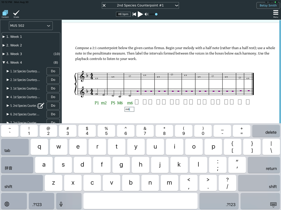Tap the letter p key
Image resolution: width=281 pixels, height=210 pixels.
click(213, 147)
